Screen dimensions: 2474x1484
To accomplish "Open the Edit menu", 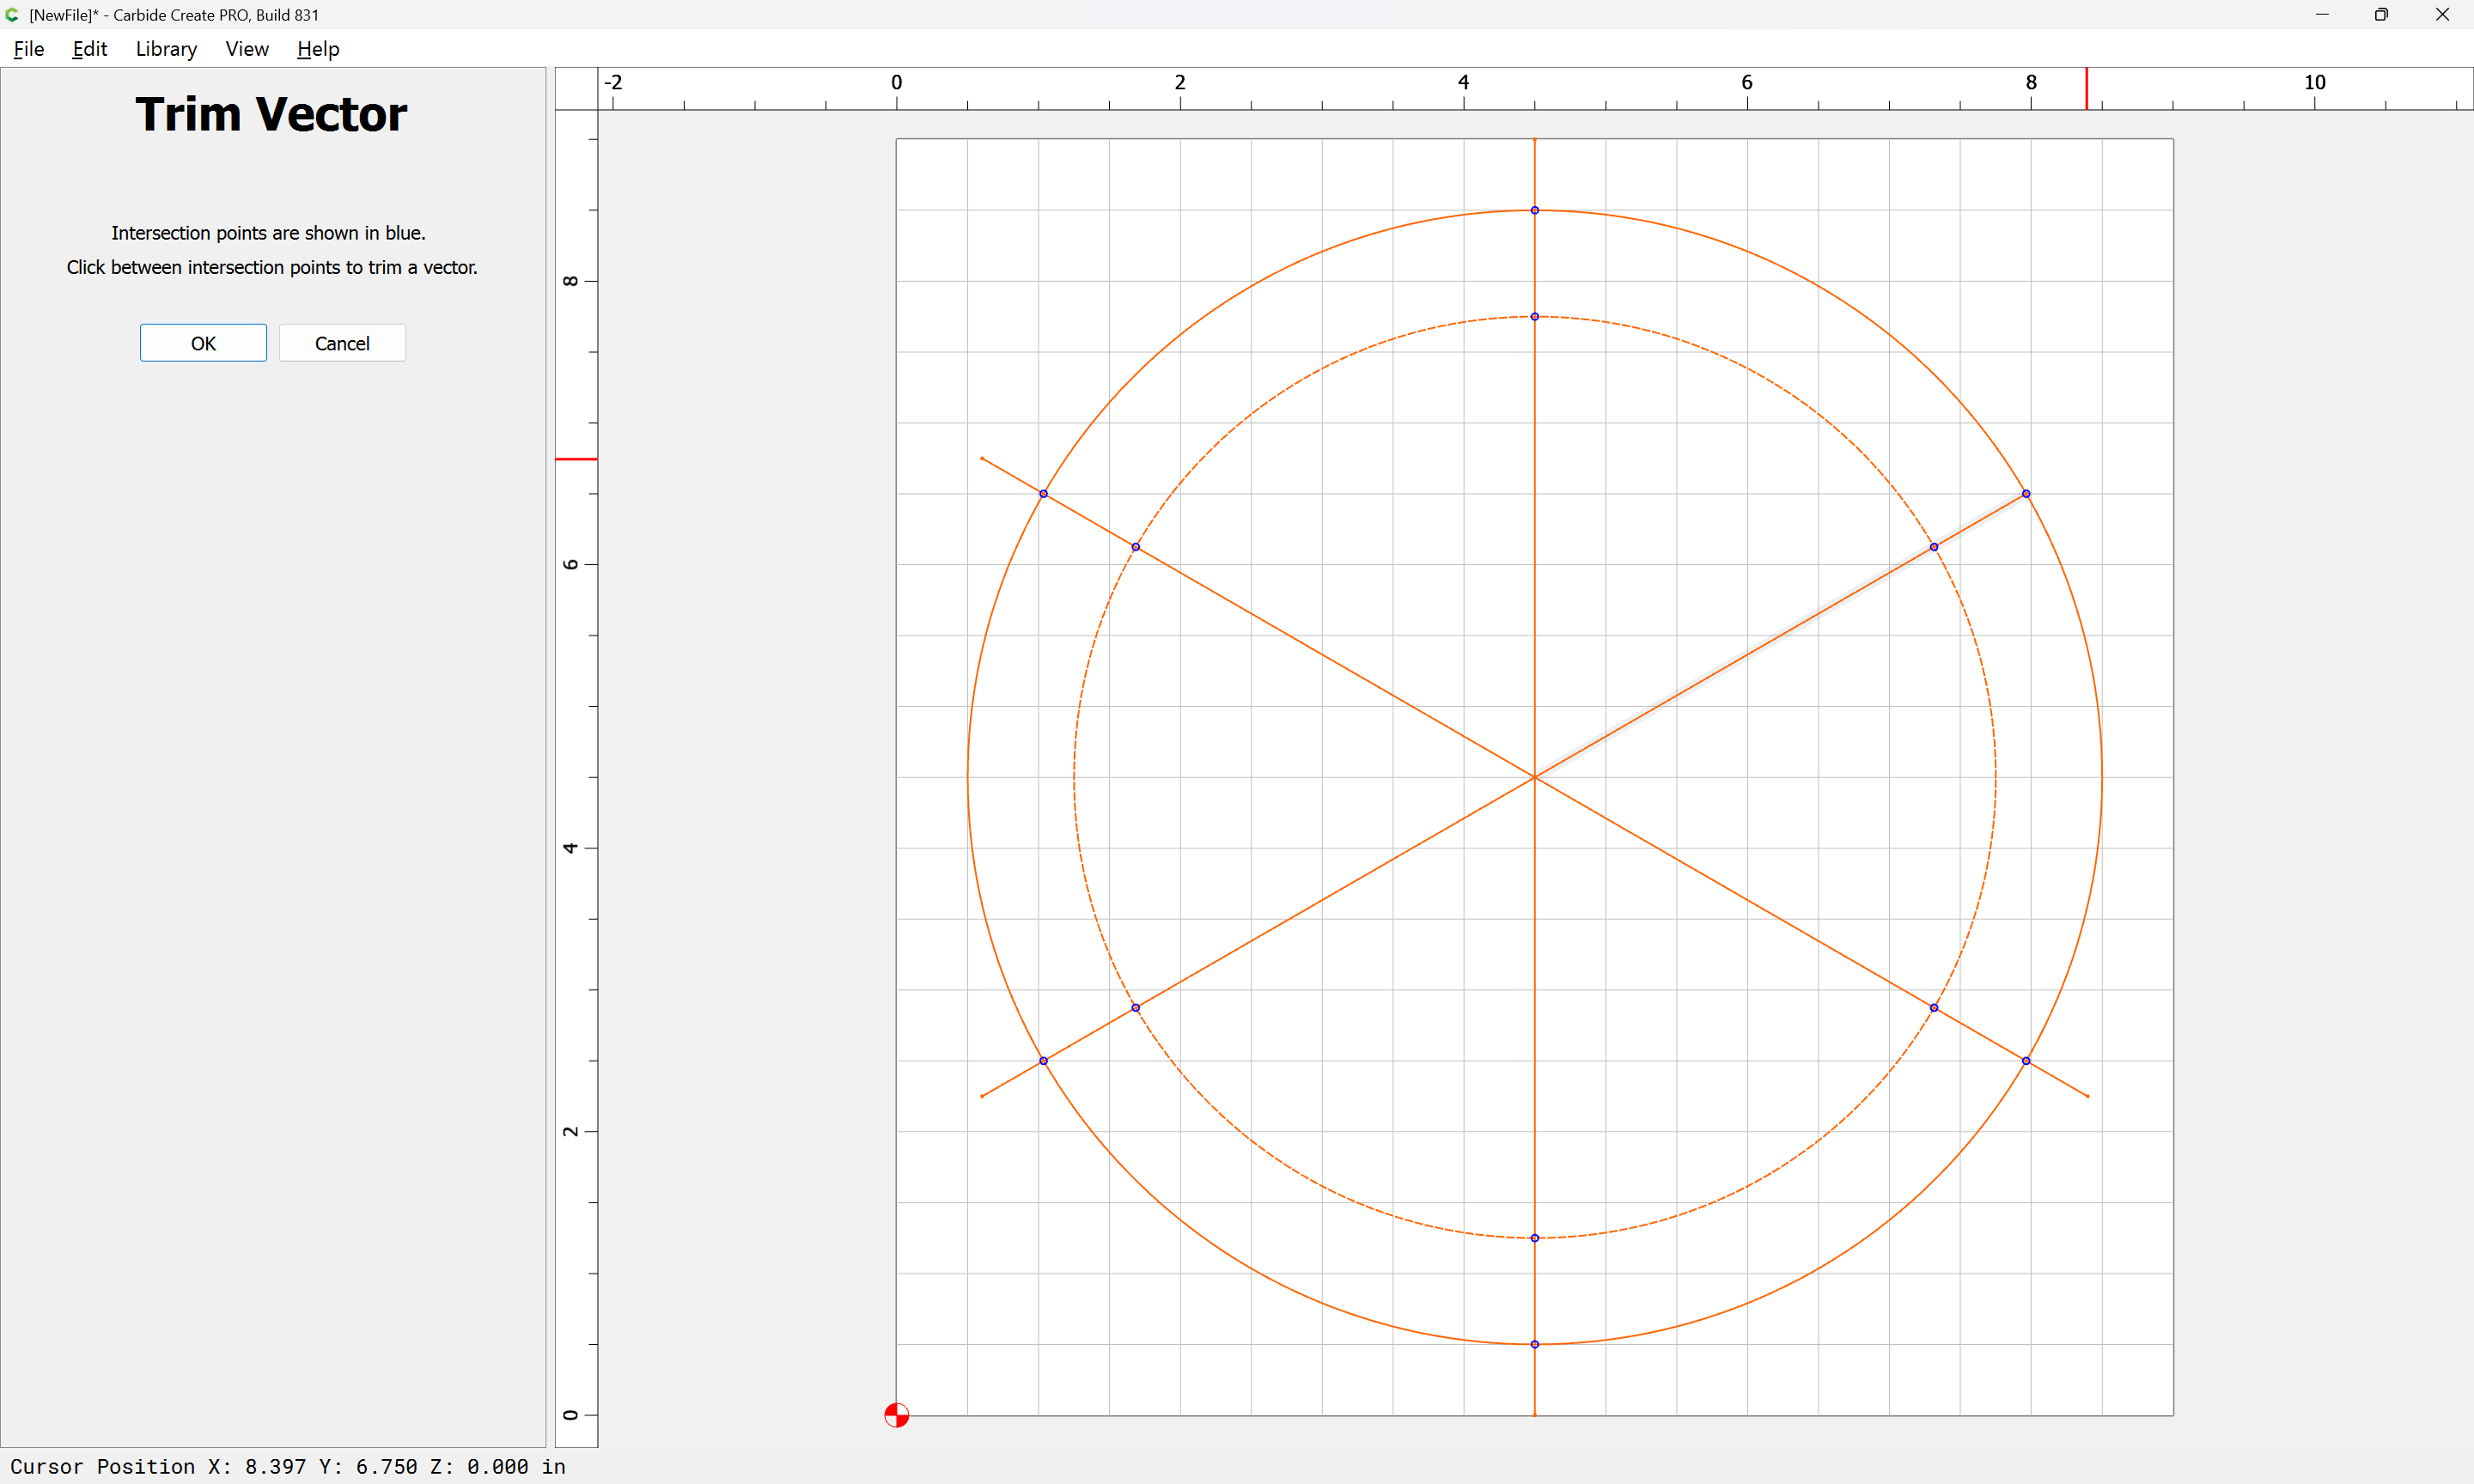I will [x=89, y=49].
